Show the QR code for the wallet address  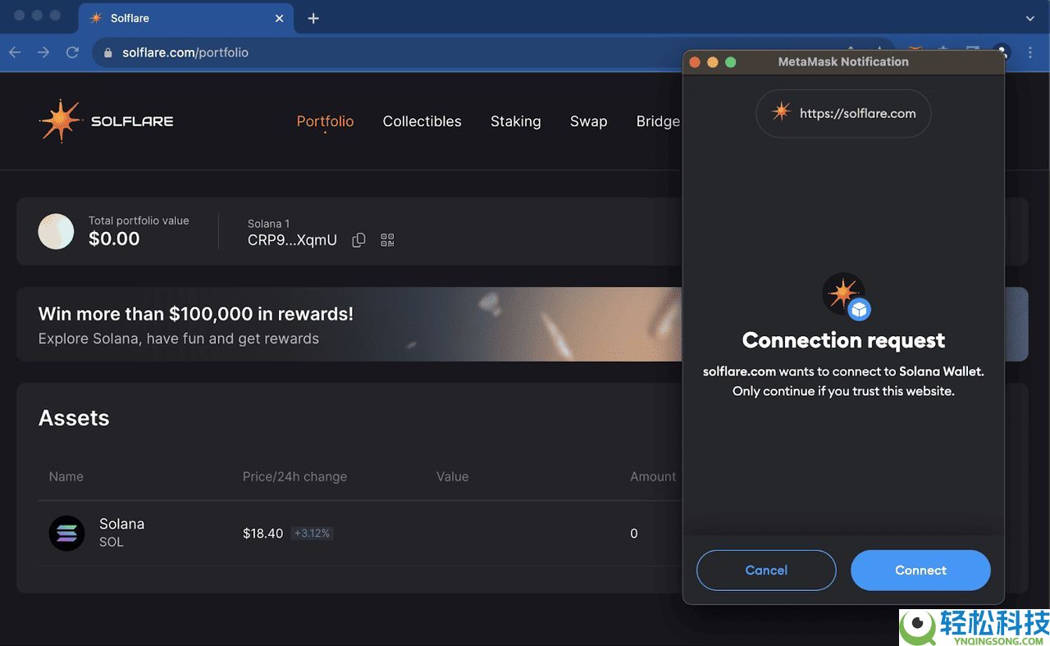[387, 240]
